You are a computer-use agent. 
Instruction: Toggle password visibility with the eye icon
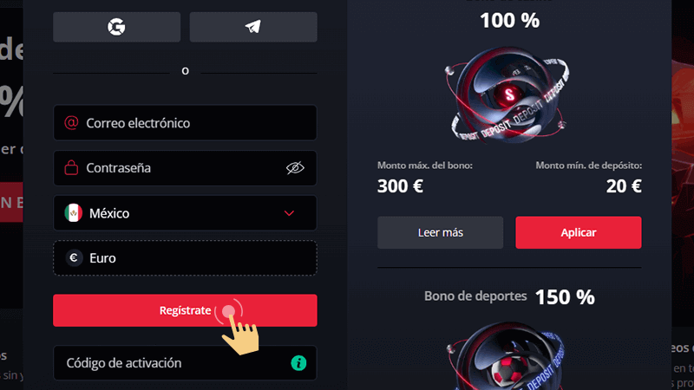click(295, 167)
